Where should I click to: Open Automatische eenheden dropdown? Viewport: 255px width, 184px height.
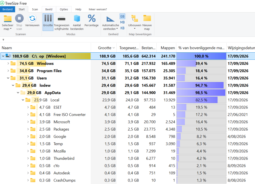tap(110, 22)
